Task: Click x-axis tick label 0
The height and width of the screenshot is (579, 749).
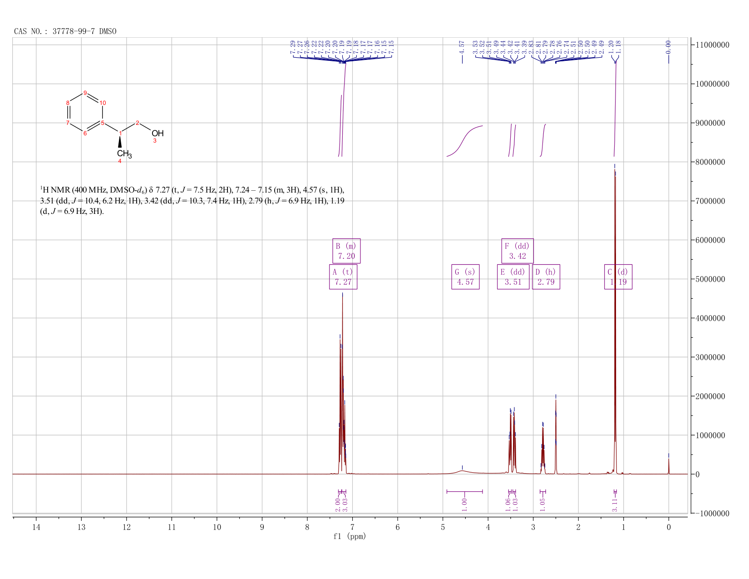Action: click(669, 527)
